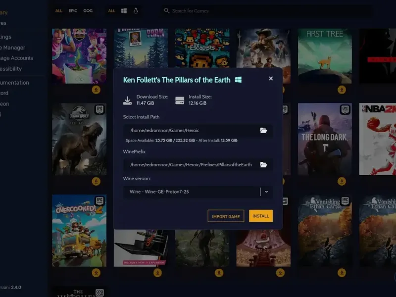396x297 pixels.
Task: Click the Download Size arrow icon
Action: [x=127, y=100]
